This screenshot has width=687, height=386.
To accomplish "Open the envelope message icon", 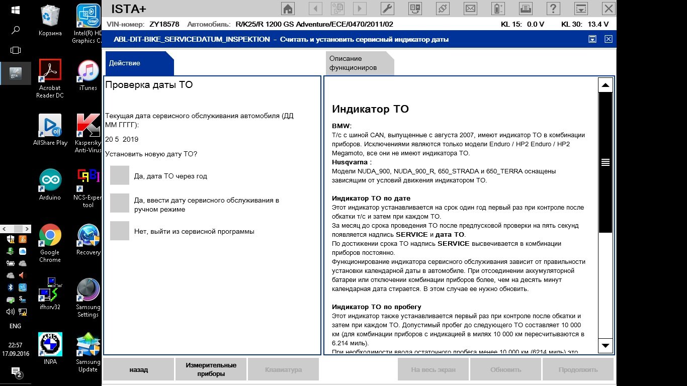I will click(x=470, y=9).
